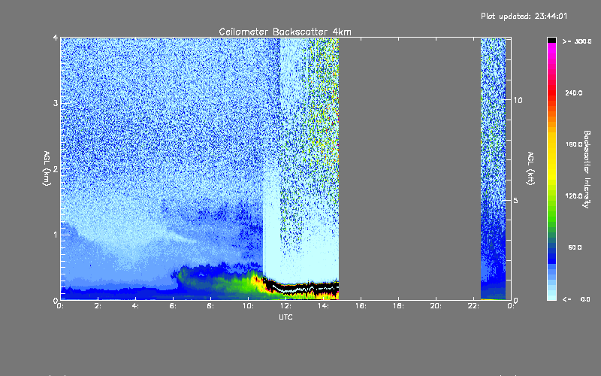This screenshot has width=601, height=376.
Task: Select the '10:' UTC tick label
Action: coord(248,306)
